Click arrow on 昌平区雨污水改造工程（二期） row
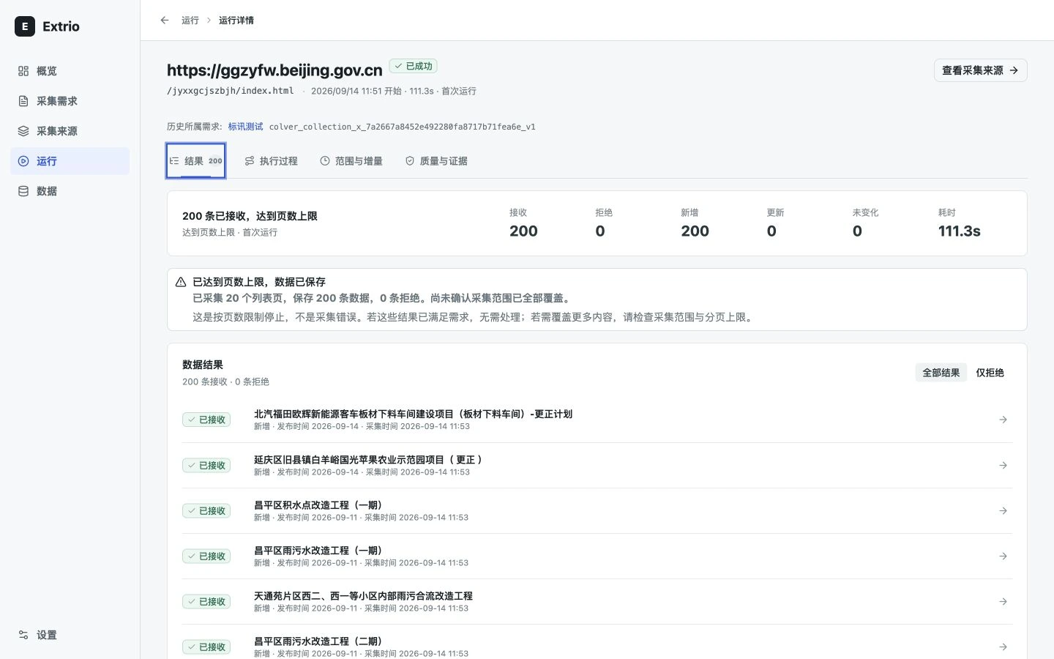1054x659 pixels. tap(1003, 647)
